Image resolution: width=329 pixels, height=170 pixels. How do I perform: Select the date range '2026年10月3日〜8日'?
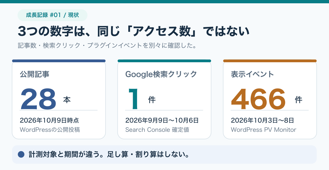coord(262,120)
